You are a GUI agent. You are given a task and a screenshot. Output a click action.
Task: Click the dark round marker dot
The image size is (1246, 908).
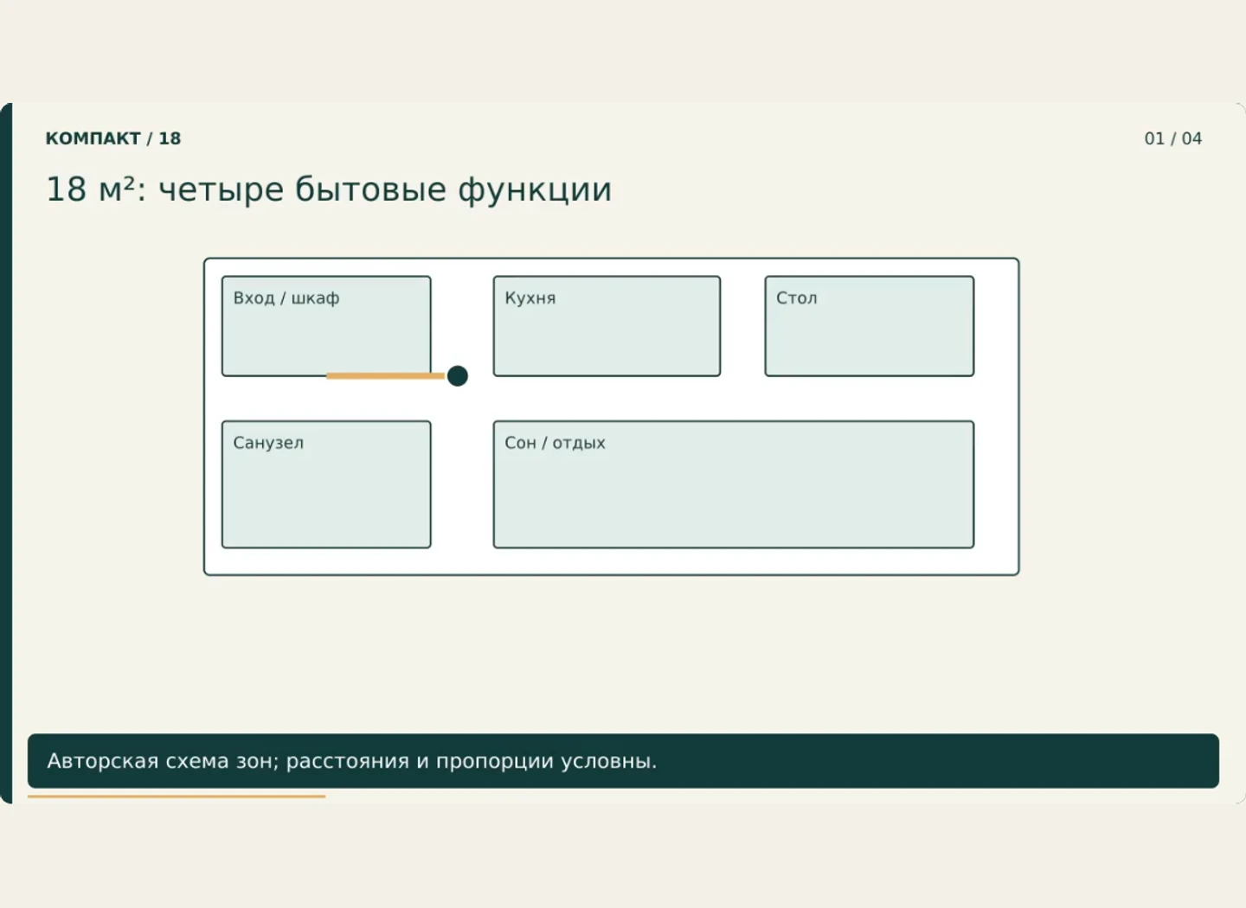pos(458,376)
